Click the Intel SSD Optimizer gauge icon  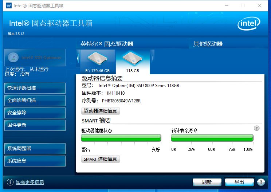[13, 58]
